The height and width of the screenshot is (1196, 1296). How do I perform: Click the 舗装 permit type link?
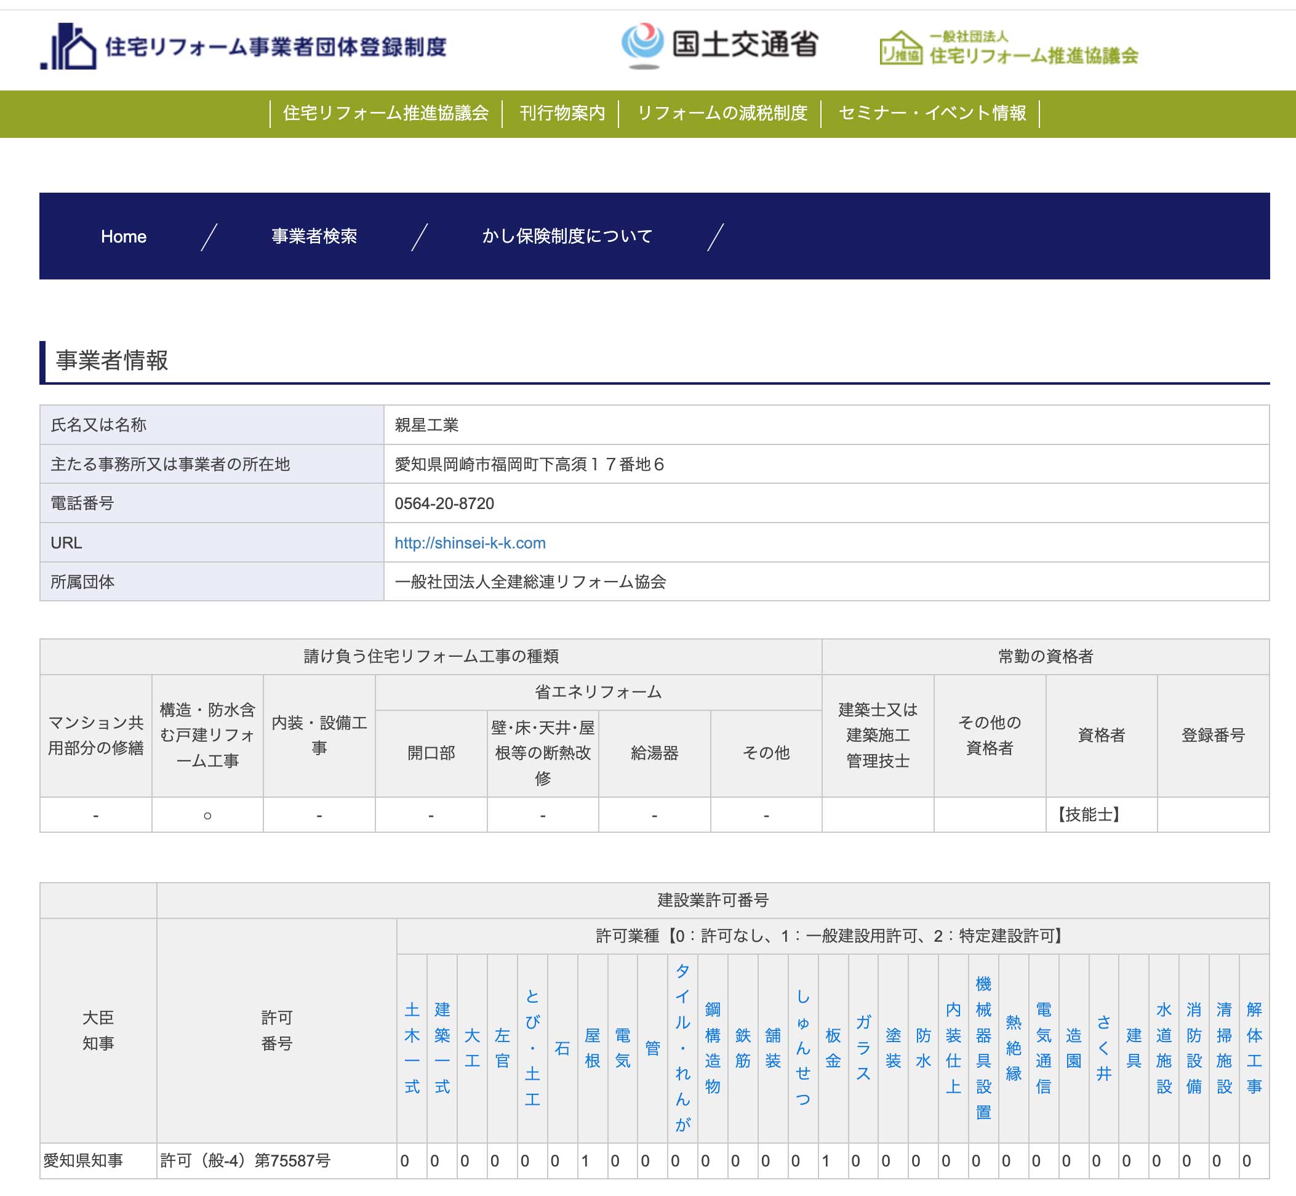772,1048
